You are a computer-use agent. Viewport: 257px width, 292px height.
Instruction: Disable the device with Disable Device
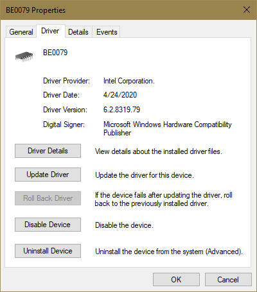coord(48,225)
